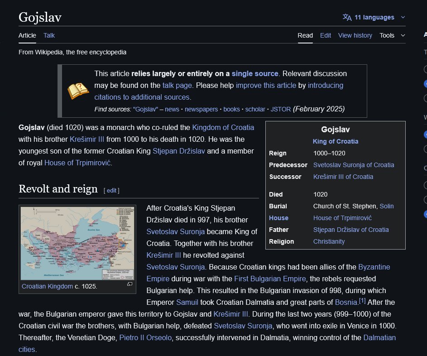Click the Croatian Kingdom map thumbnail

coord(77,243)
